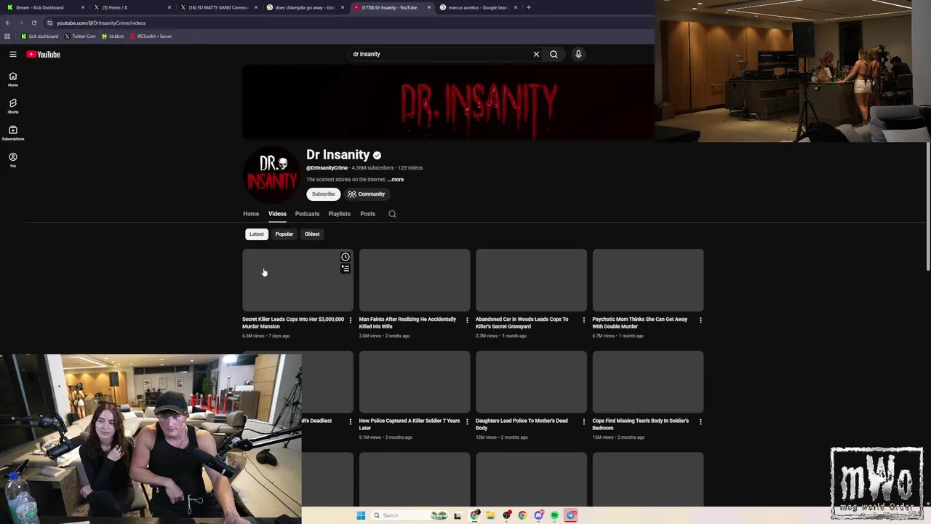
Task: Open options for Abandoned Car In Woods video
Action: point(583,319)
